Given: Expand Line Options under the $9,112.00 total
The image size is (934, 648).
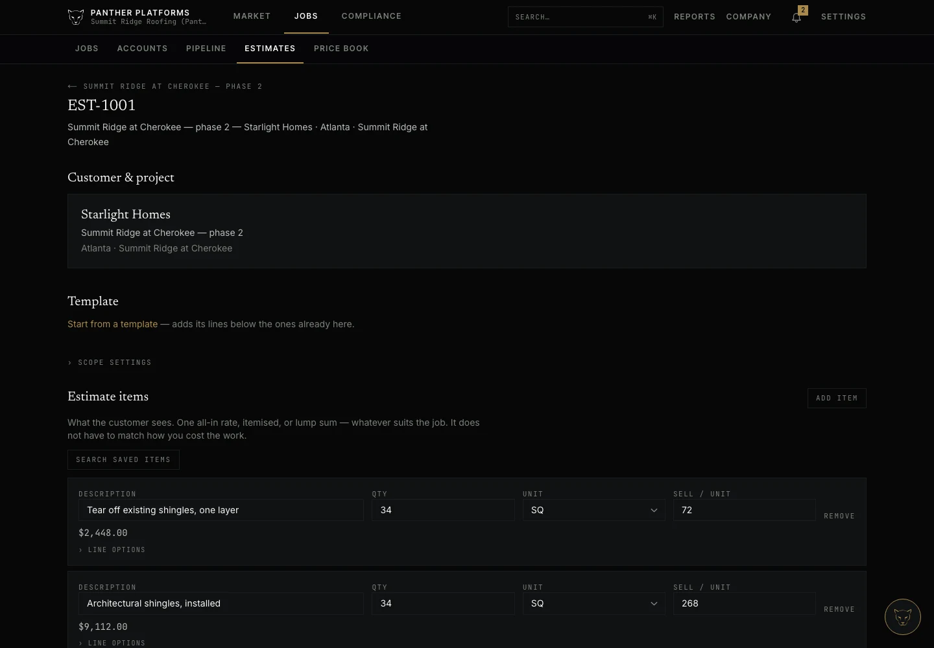Looking at the screenshot, I should [112, 643].
